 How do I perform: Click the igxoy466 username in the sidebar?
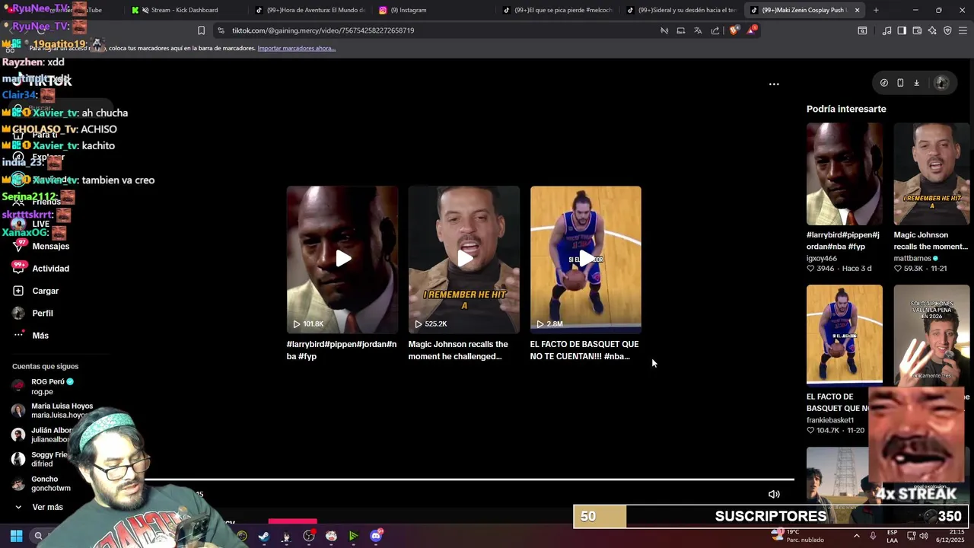pyautogui.click(x=822, y=259)
